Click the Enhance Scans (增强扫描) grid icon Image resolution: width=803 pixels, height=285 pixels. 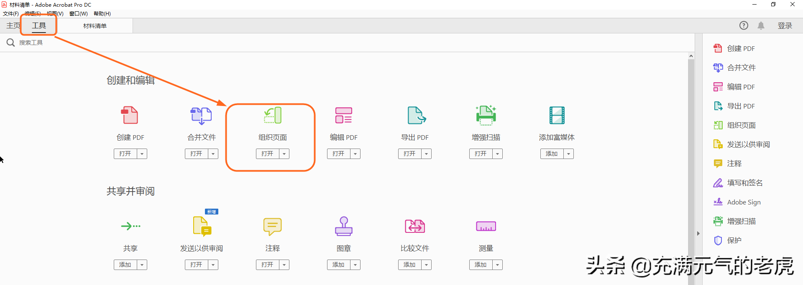click(x=486, y=115)
